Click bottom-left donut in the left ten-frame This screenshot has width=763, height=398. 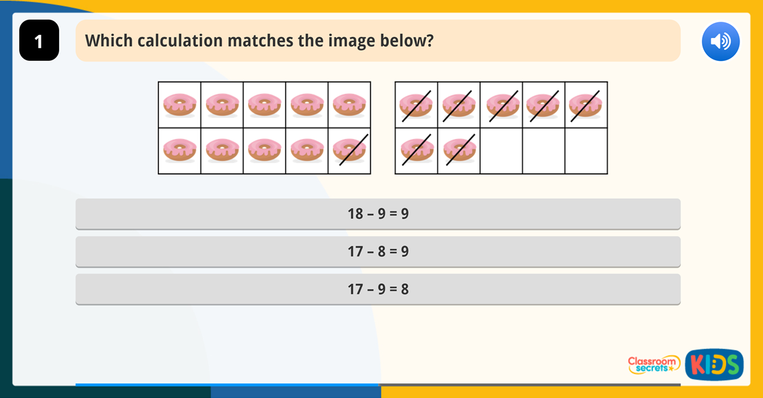(x=179, y=152)
